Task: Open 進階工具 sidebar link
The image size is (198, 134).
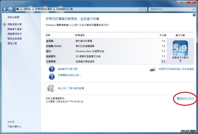Action: (x=12, y=43)
